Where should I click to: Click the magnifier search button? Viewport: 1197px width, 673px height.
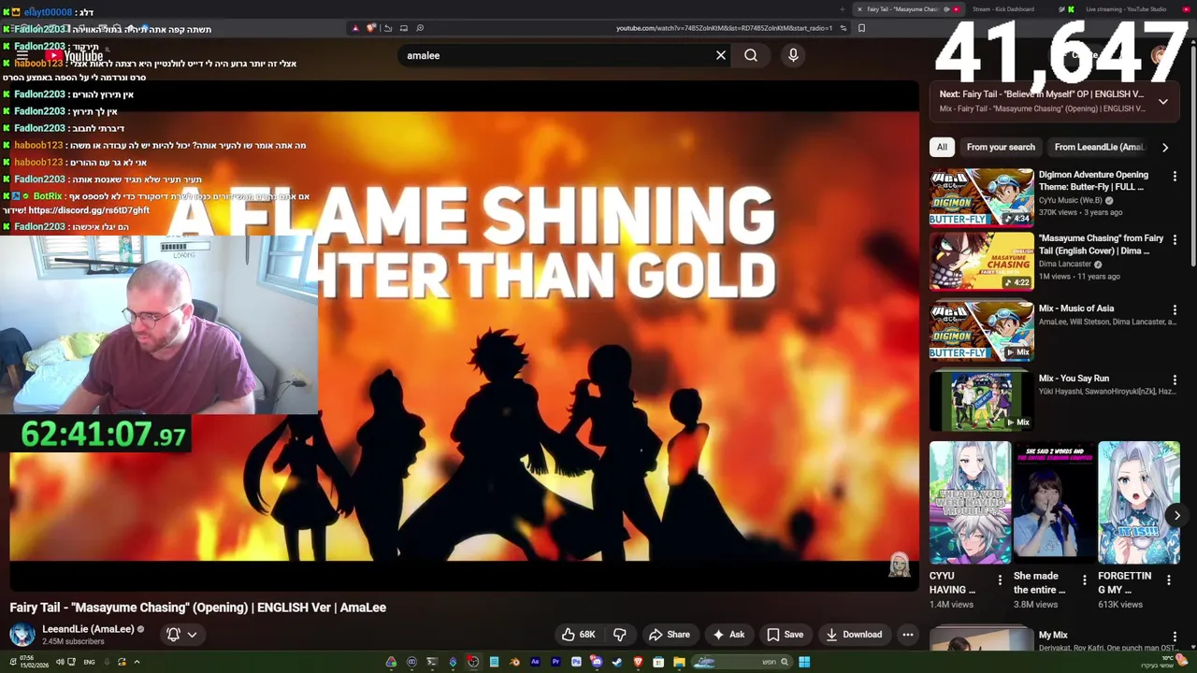coord(751,55)
